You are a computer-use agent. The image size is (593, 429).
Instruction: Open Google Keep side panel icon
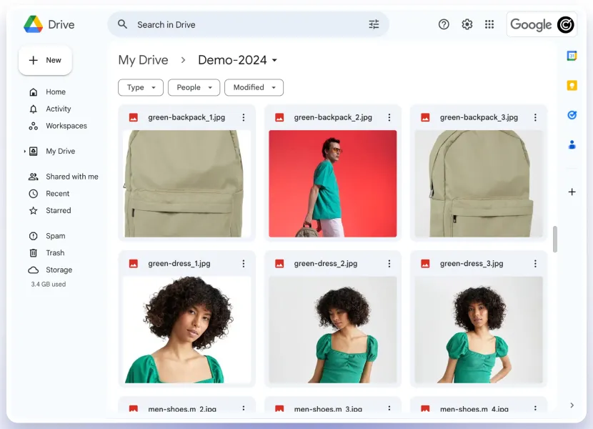572,86
